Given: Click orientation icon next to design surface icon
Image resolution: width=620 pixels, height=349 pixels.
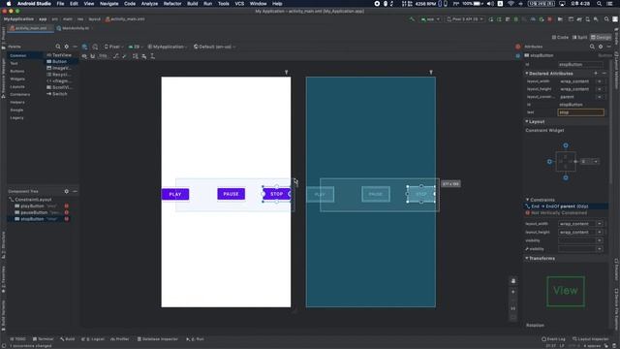Looking at the screenshot, I should pos(95,47).
